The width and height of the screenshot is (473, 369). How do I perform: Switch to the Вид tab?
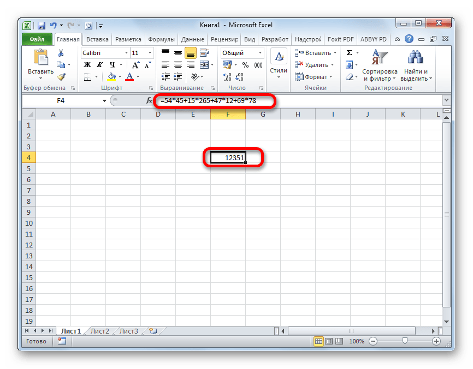(x=250, y=39)
